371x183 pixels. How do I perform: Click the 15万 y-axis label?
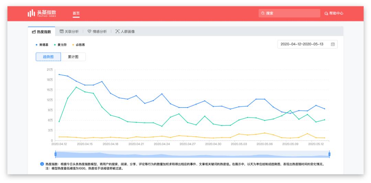[50, 90]
